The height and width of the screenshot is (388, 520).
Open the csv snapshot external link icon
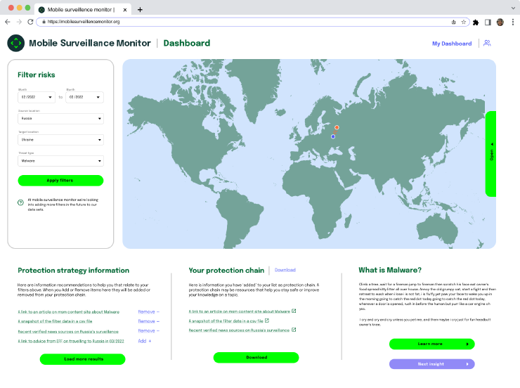click(267, 321)
